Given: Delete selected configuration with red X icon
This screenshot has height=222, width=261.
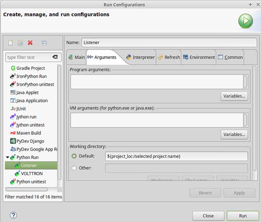Looking at the screenshot, I should (x=30, y=43).
